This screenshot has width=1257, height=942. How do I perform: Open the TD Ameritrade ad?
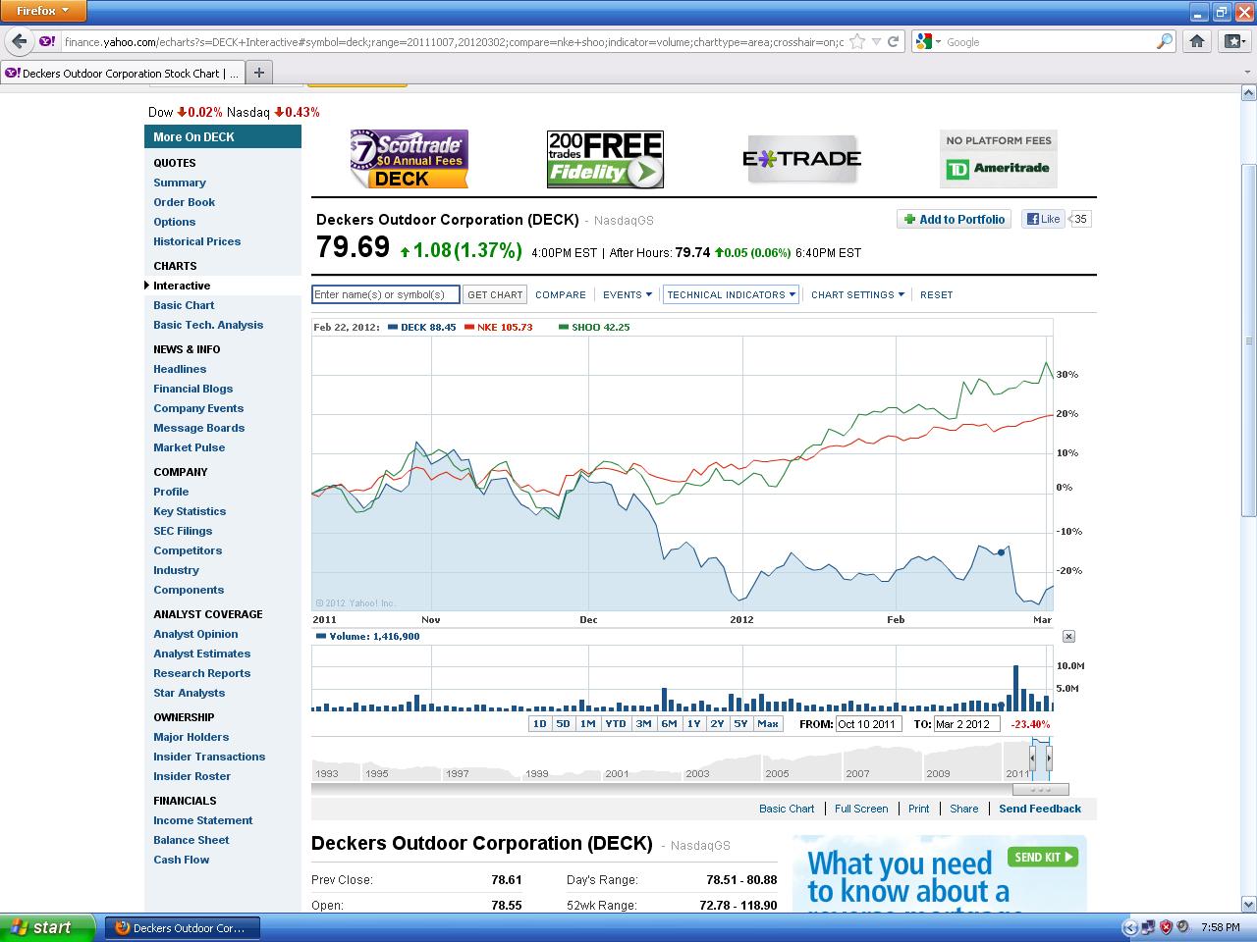point(998,159)
